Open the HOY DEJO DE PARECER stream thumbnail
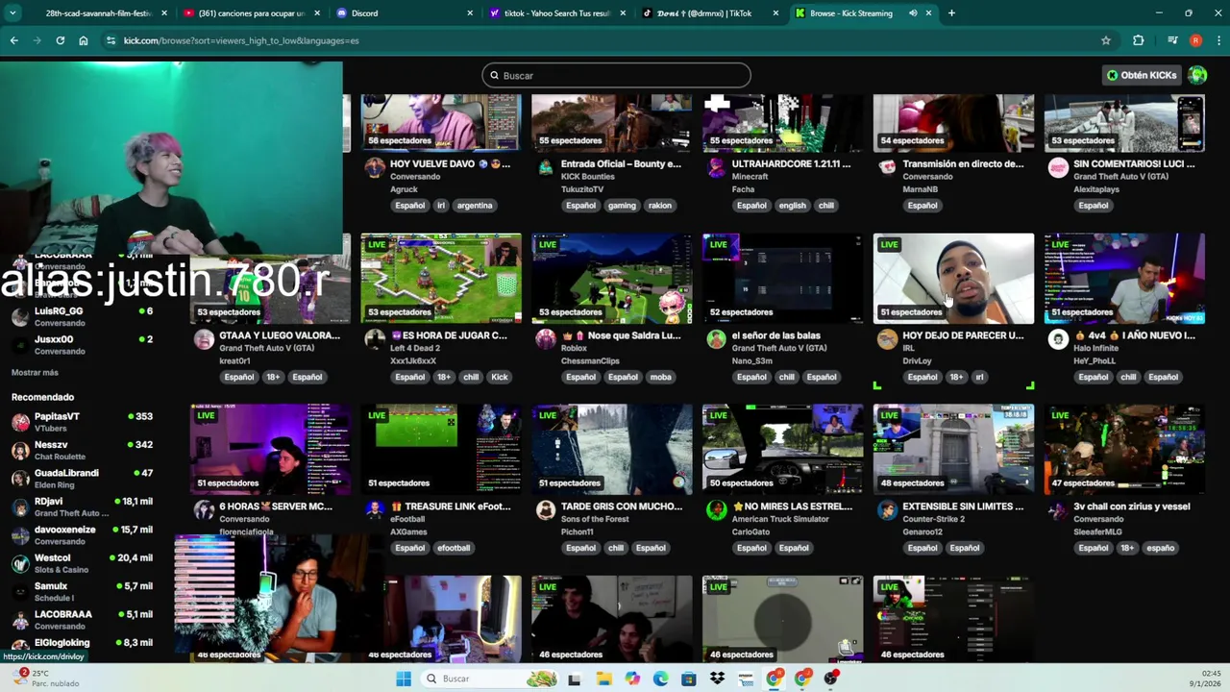The image size is (1230, 692). point(953,278)
